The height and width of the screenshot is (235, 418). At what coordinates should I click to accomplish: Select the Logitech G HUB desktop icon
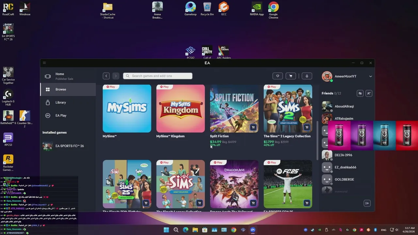coord(8,98)
